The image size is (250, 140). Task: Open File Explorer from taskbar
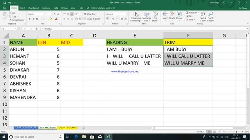(84, 136)
